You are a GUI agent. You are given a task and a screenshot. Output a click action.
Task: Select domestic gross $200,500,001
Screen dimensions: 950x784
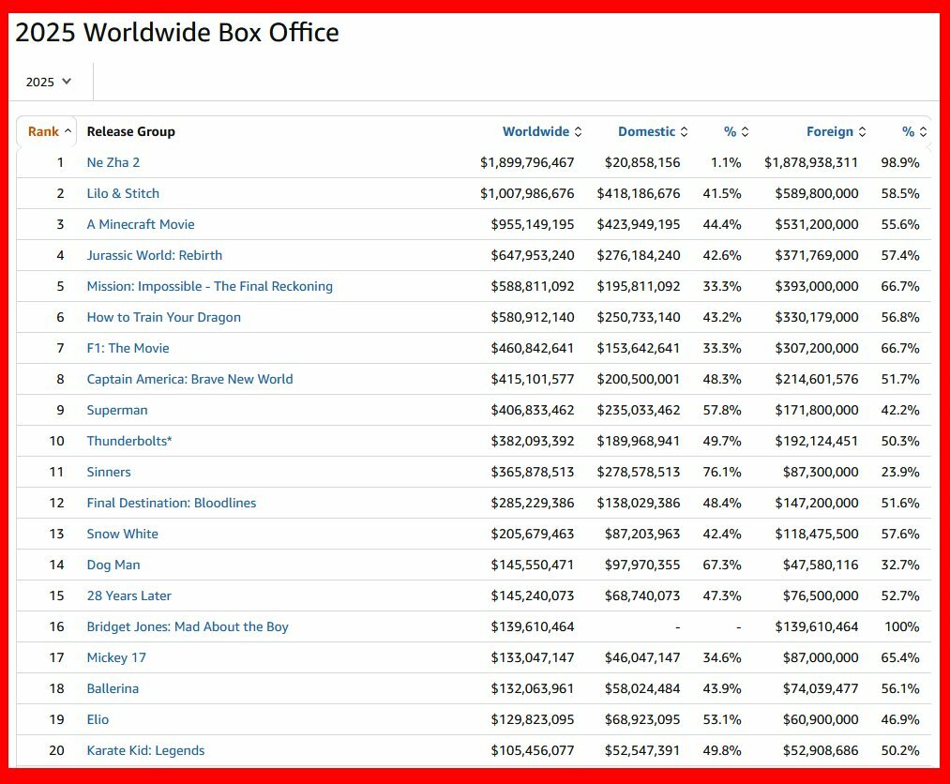pyautogui.click(x=639, y=379)
